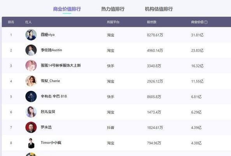Click 快手 platform in 蛋蛋14号 row
The height and width of the screenshot is (156, 231).
(x=110, y=66)
